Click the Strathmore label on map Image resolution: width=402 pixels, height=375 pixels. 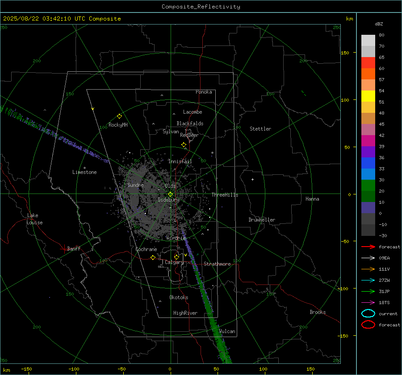click(x=217, y=264)
